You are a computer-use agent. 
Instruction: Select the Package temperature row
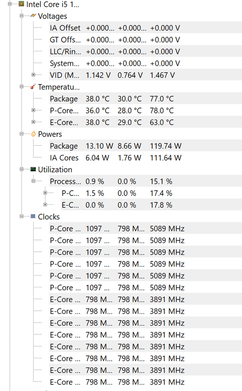pyautogui.click(x=146, y=99)
